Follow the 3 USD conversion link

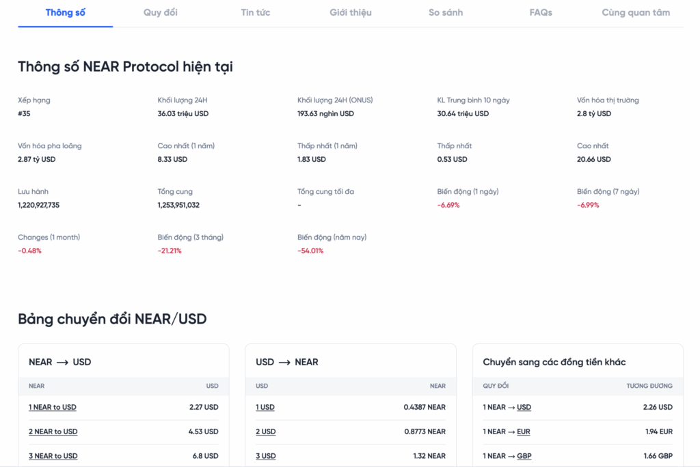[x=266, y=456]
